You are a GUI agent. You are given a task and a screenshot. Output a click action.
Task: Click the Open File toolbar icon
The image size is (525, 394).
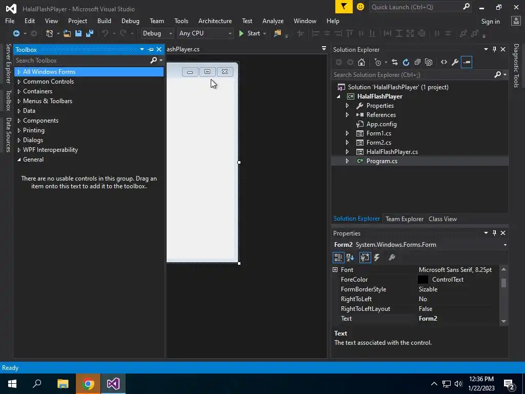[x=67, y=33]
